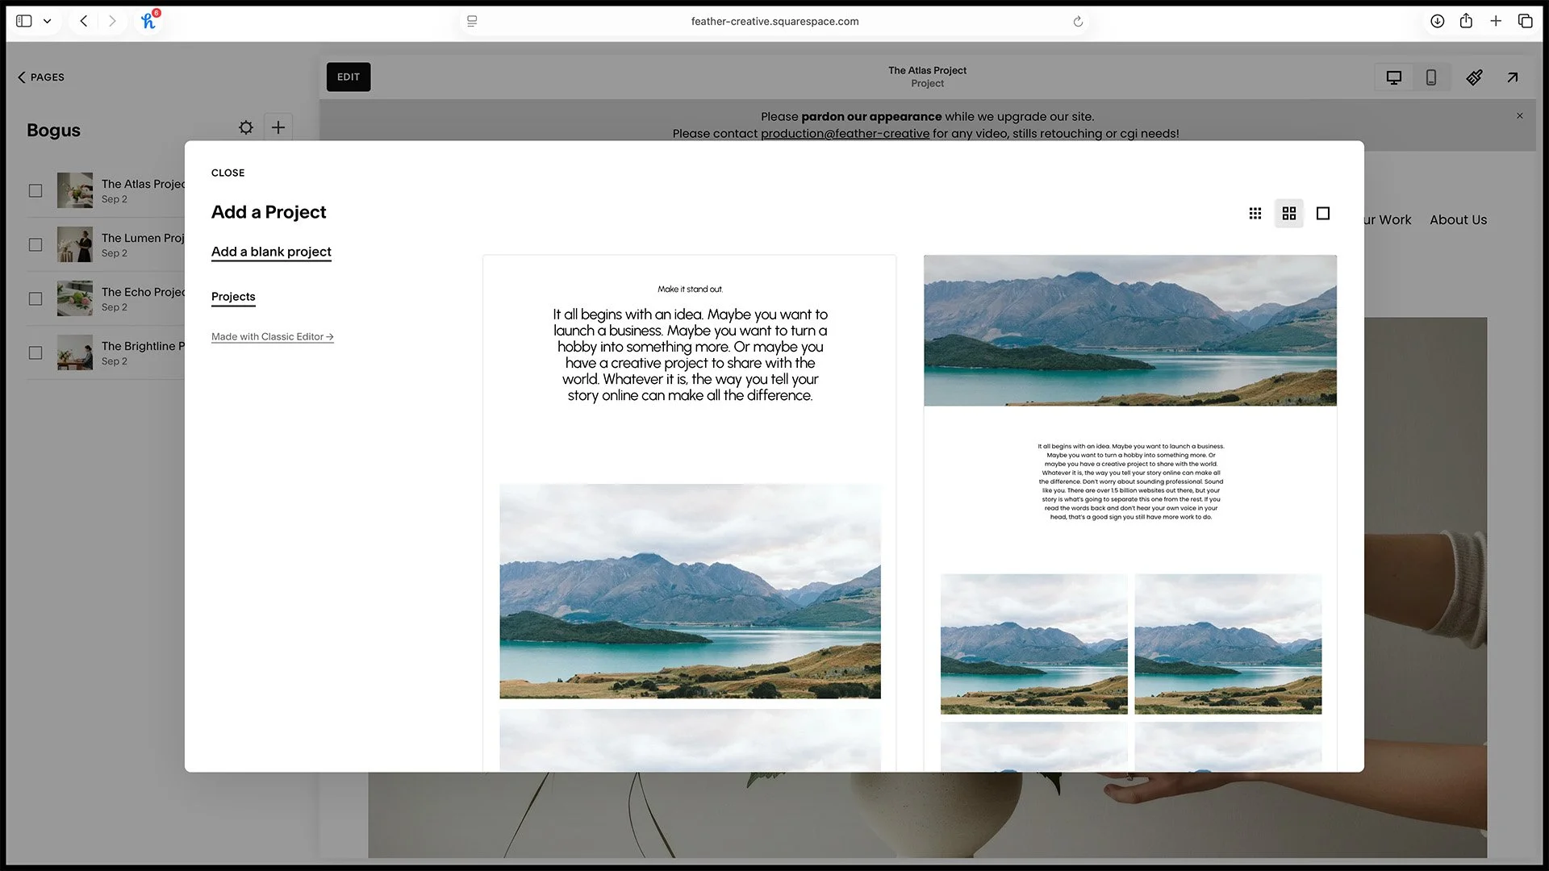Open Bogus collection settings gear
1549x871 pixels.
point(246,127)
